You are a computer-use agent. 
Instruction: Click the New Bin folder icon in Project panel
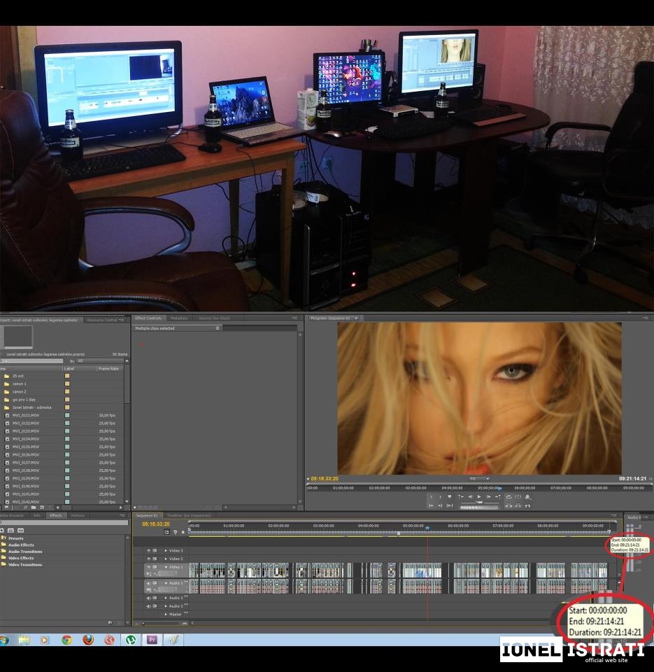(x=33, y=507)
